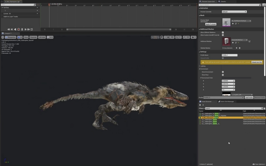Click the Apply To Asset button
The image size is (266, 166).
coord(211,24)
